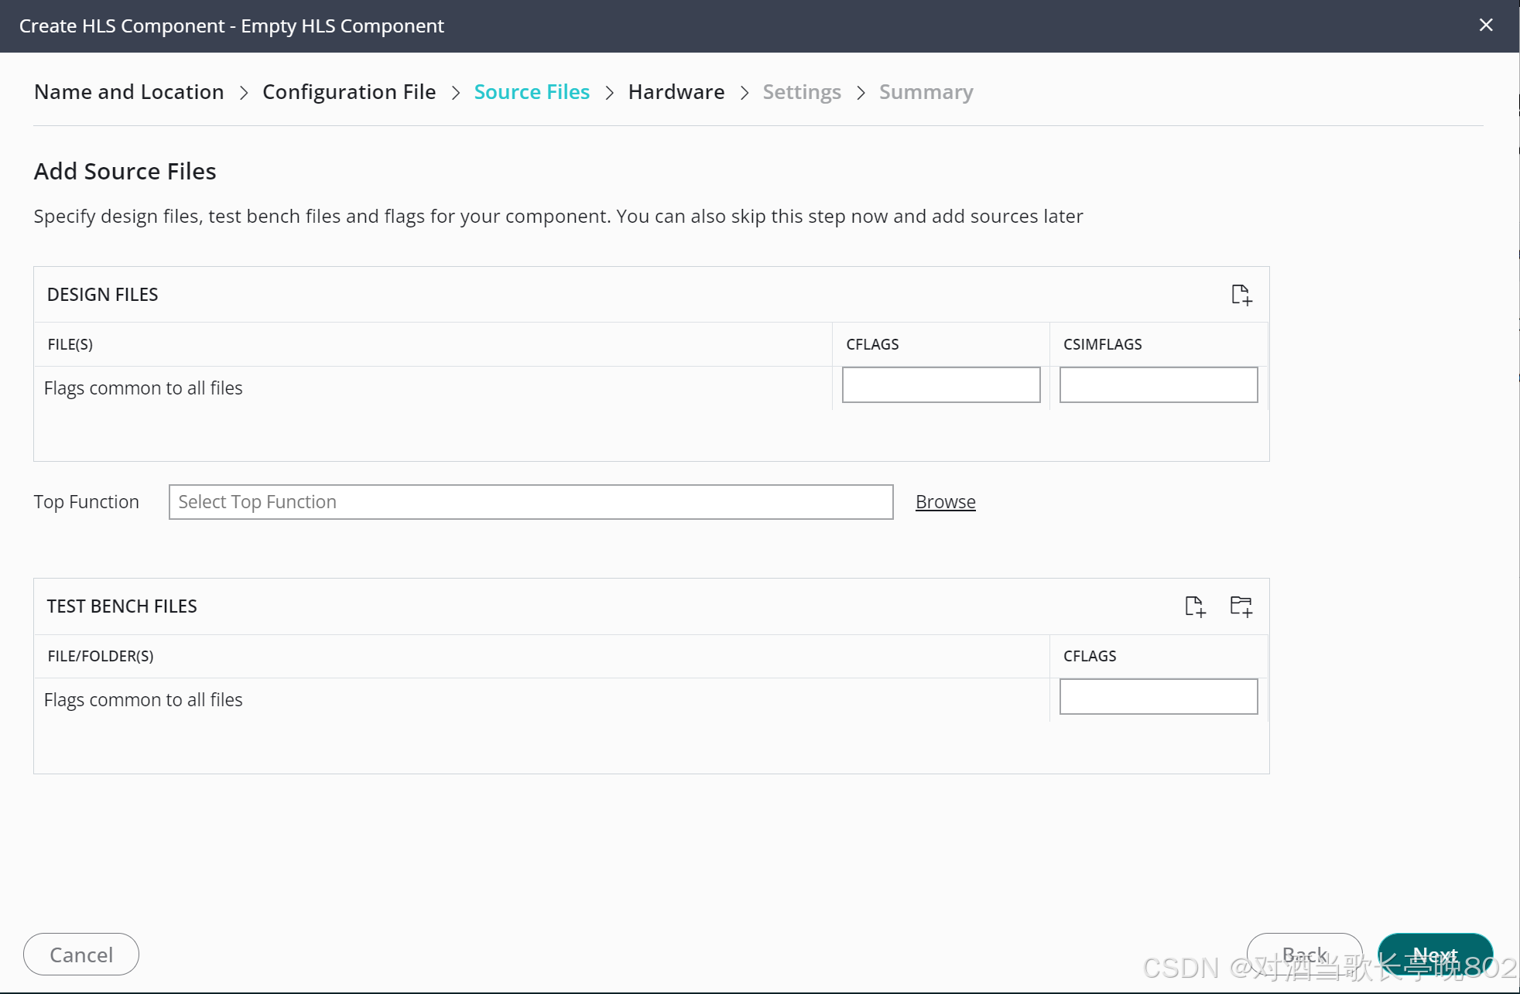Go back with the Back button
The image size is (1520, 994).
(x=1304, y=955)
